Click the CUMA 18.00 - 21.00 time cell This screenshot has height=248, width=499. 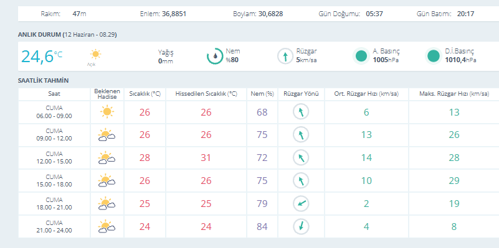click(54, 203)
